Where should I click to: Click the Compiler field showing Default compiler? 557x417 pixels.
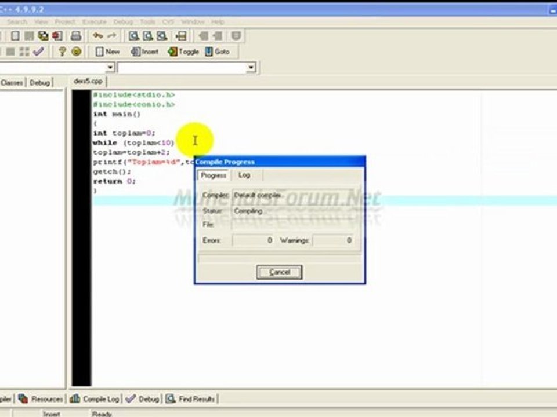[294, 195]
